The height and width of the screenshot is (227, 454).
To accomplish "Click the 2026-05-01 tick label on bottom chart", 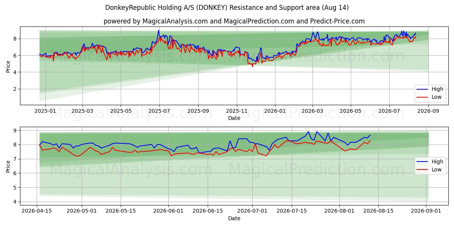I will pos(82,212).
